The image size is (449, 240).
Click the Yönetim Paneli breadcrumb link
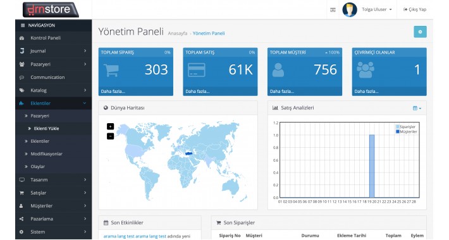tap(209, 33)
